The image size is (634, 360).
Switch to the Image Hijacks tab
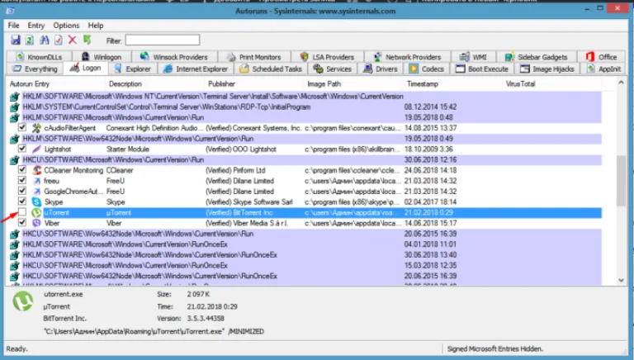[x=547, y=69]
